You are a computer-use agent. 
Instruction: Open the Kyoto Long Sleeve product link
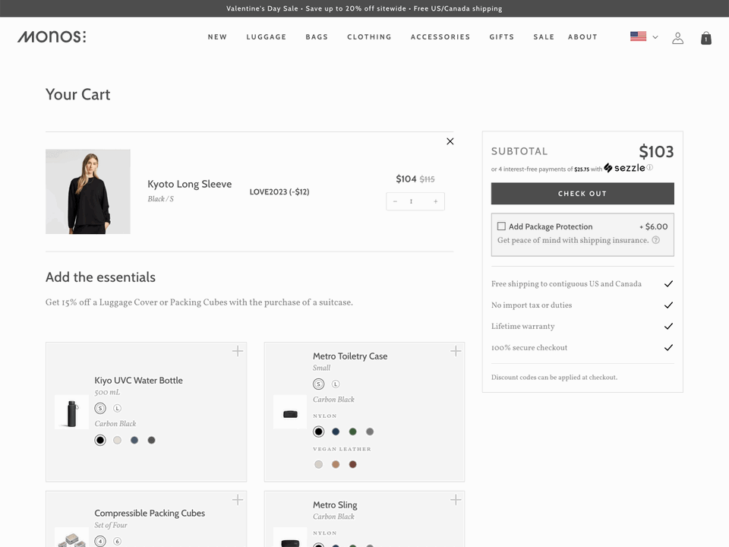coord(190,184)
